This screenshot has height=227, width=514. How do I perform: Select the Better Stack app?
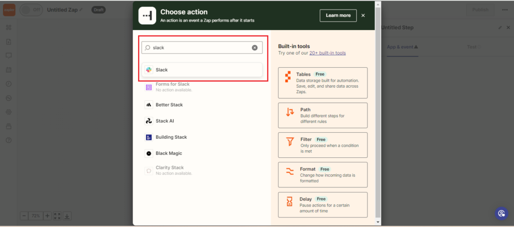202,105
